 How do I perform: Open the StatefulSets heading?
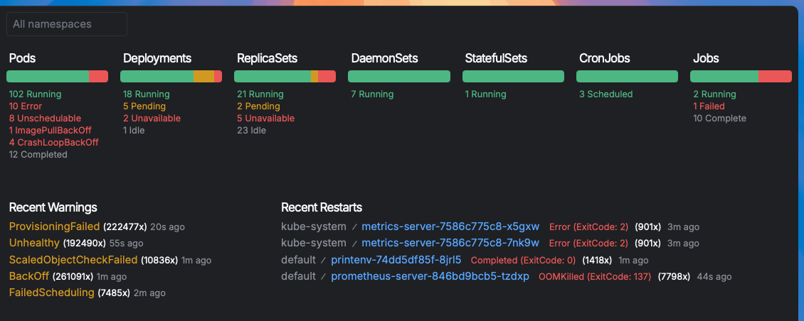coord(496,58)
